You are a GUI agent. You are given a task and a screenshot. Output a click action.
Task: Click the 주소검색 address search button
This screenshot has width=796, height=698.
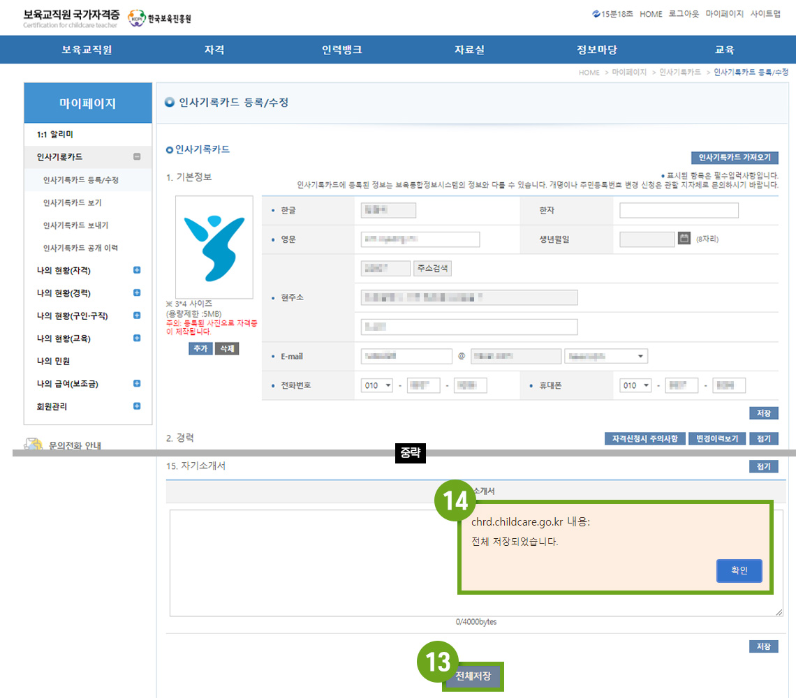coord(432,268)
